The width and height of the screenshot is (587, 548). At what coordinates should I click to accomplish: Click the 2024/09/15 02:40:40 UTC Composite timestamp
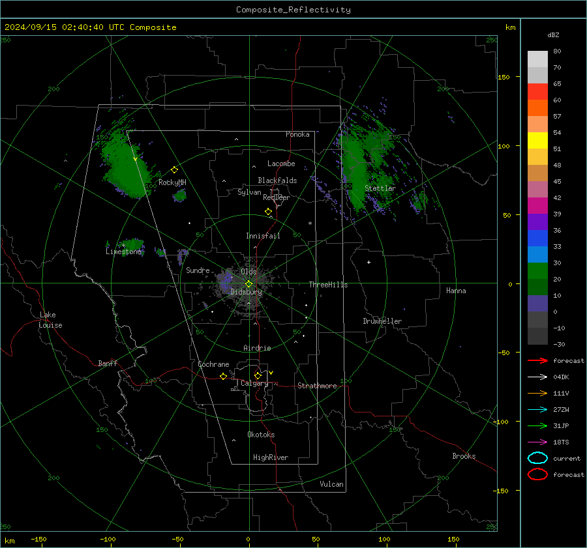[90, 27]
